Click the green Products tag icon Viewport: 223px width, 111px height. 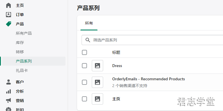click(9, 24)
